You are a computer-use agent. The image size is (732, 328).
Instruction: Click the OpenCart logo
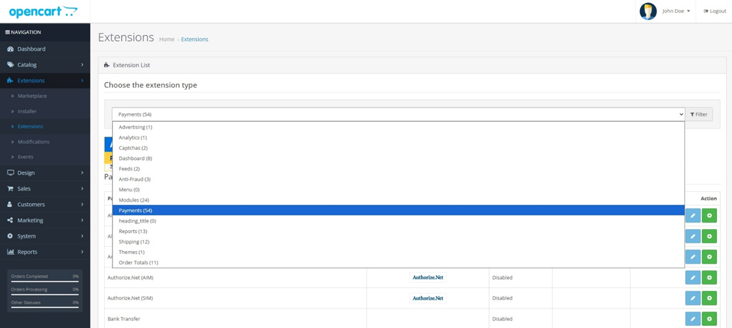43,12
